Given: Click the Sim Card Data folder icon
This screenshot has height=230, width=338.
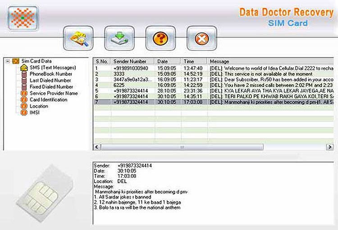Looking at the screenshot, I should click(16, 61).
